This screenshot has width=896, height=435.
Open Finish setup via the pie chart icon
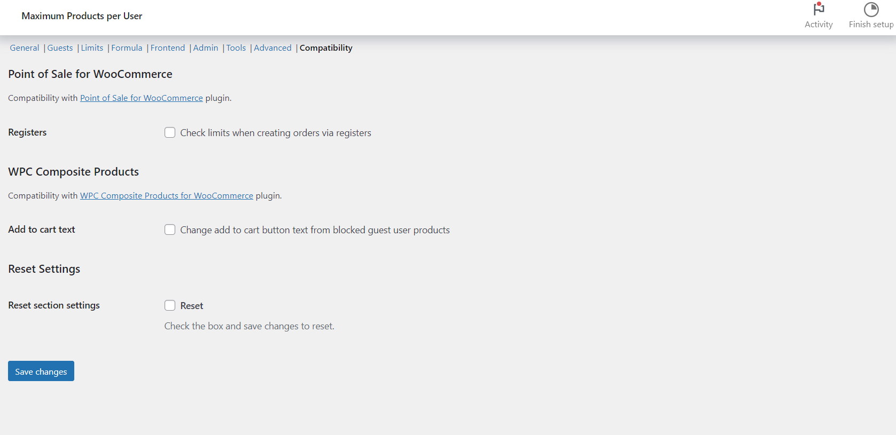[871, 9]
